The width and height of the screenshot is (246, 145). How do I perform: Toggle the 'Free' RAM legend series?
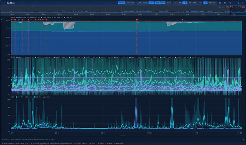point(68,17)
